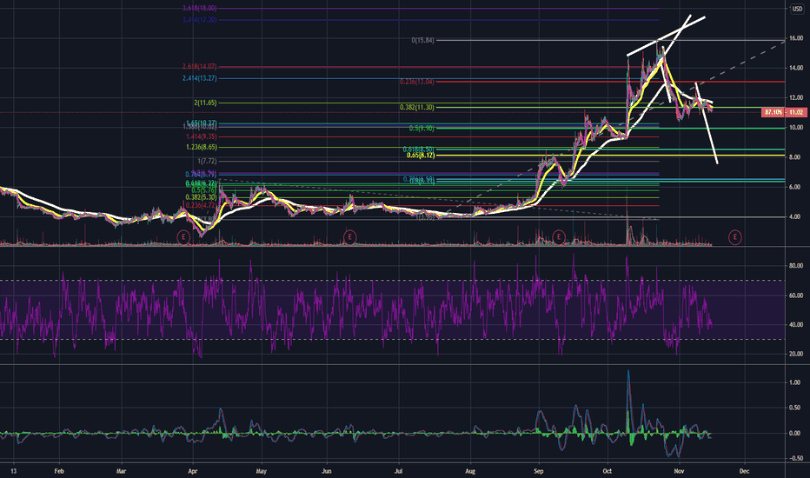Click the Nov date on time axis
This screenshot has width=810, height=478.
tap(679, 471)
